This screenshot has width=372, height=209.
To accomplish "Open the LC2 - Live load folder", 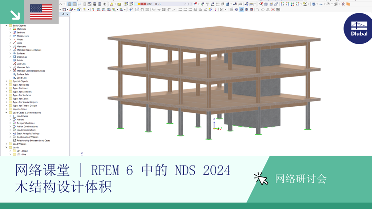I will (x=21, y=154).
